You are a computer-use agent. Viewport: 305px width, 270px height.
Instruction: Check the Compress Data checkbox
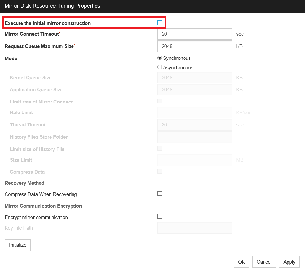tap(159, 171)
